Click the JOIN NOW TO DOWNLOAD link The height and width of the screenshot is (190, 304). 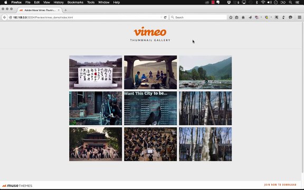280,185
